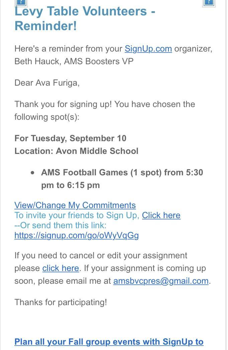The height and width of the screenshot is (350, 228).
Task: Click the amsbvcpres@gmail.com email address
Action: coord(161,281)
